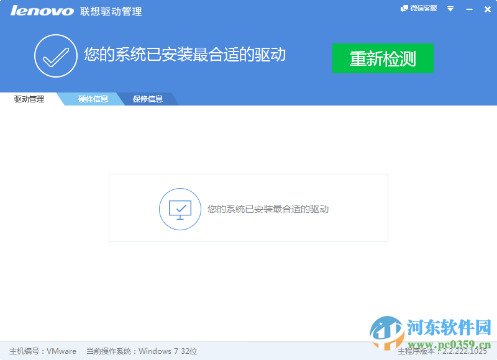Click the checkmark inside the monitor graphic
497x360 pixels.
[180, 207]
